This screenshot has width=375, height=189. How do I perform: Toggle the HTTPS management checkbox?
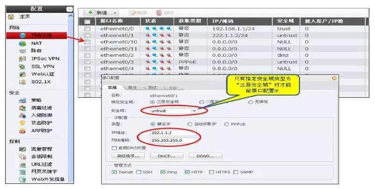(212, 172)
